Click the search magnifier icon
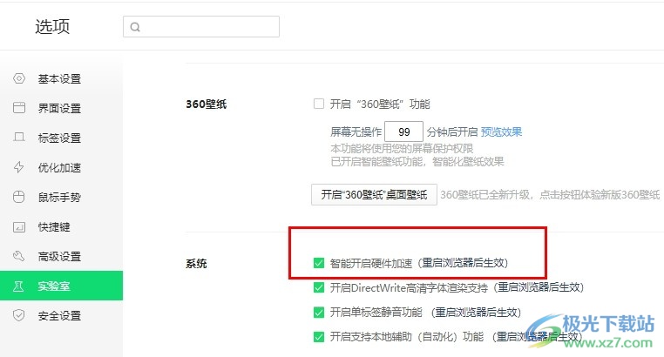The image size is (664, 357). point(135,27)
